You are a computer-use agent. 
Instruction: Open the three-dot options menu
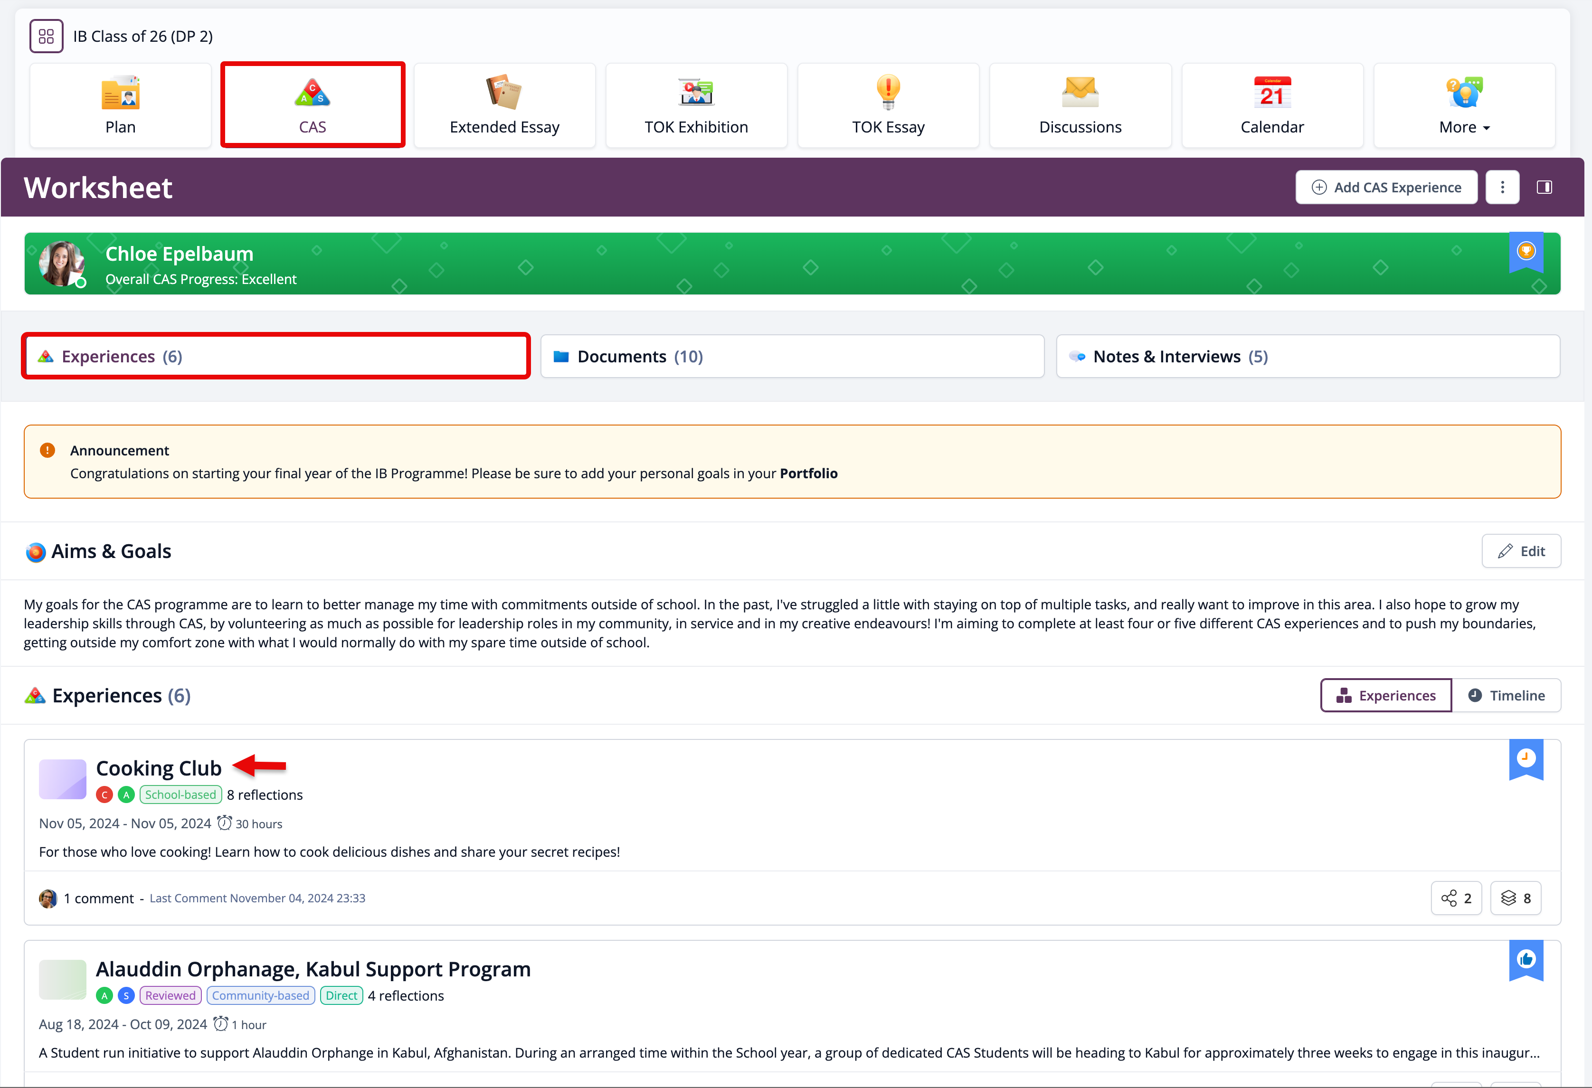point(1502,188)
